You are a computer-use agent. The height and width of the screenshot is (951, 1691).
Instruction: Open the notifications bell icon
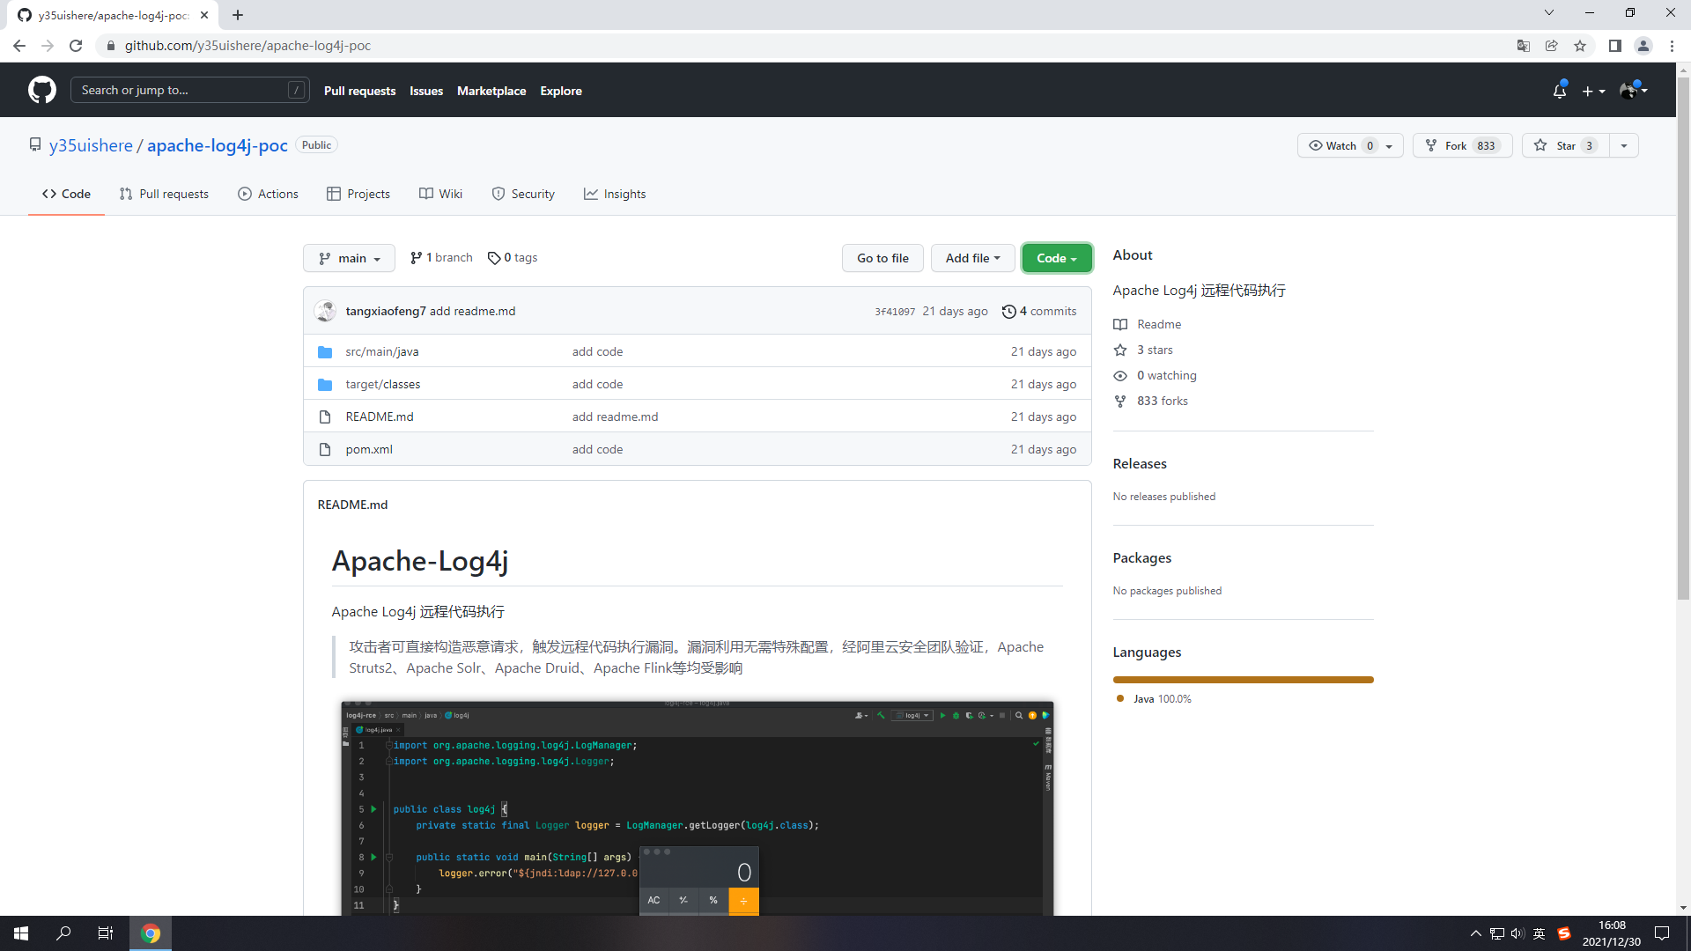coord(1559,91)
